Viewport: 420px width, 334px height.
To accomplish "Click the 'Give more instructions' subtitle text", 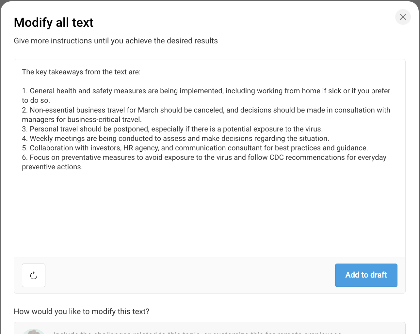I will coord(116,41).
